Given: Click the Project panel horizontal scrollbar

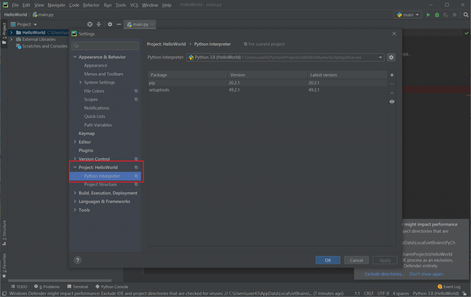Looking at the screenshot, I should (59, 280).
